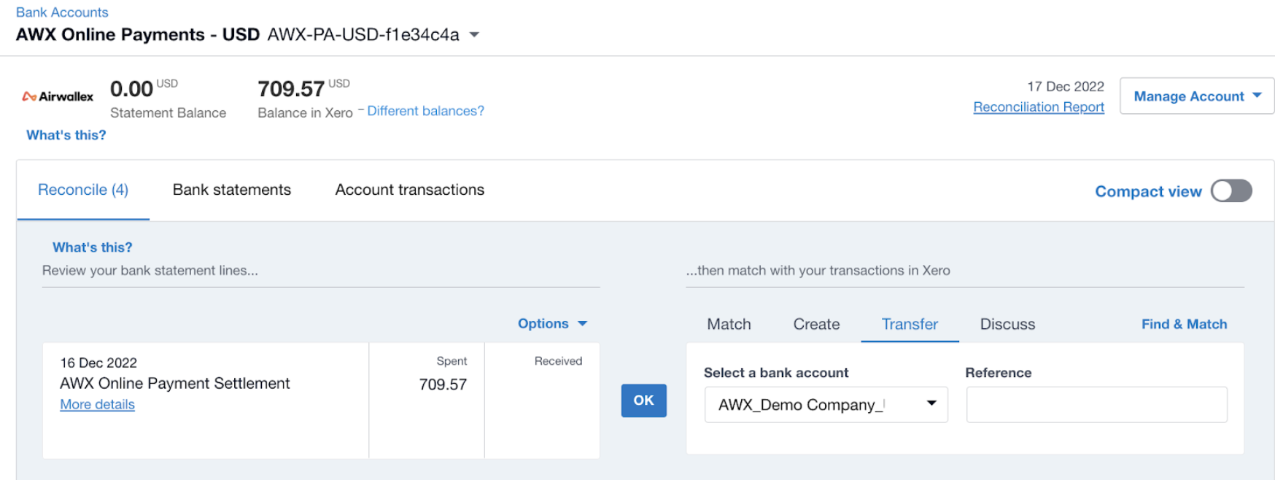Toggle the Compact view switch
This screenshot has width=1275, height=480.
[x=1231, y=191]
